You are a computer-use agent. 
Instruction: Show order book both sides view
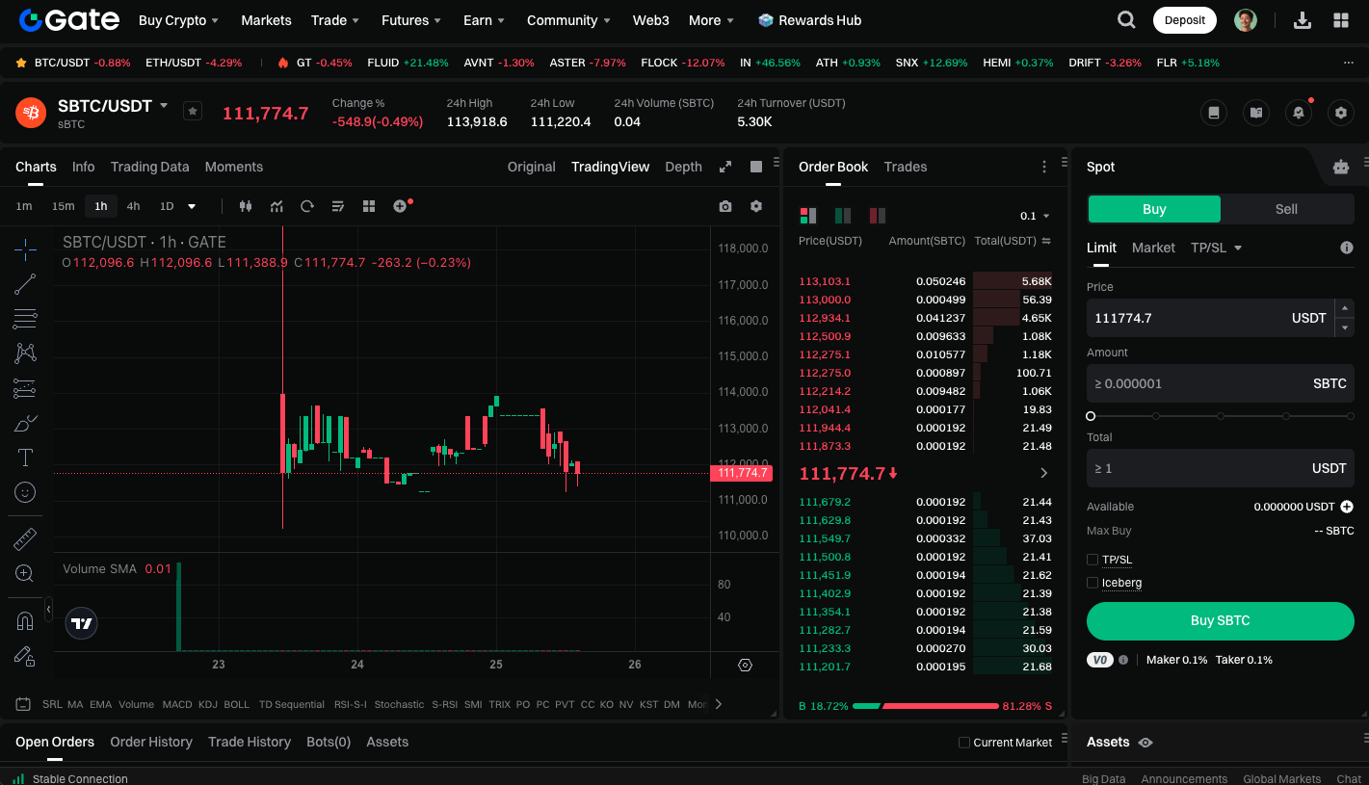[x=807, y=216]
